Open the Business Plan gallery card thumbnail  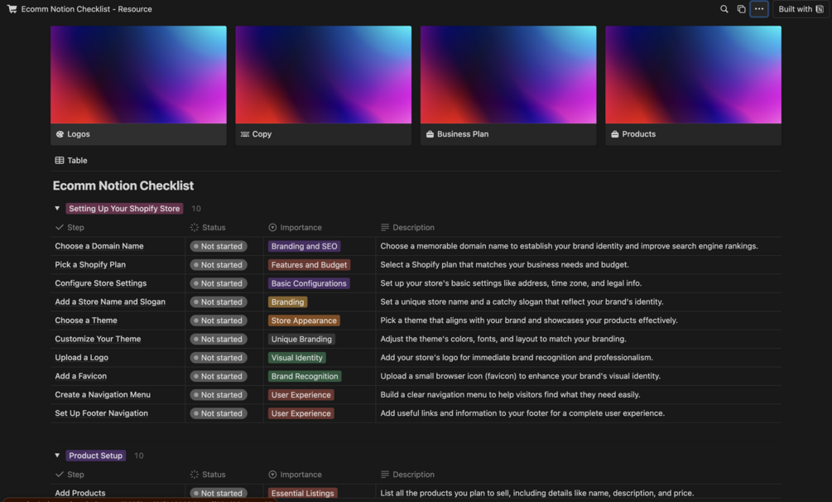(x=508, y=75)
